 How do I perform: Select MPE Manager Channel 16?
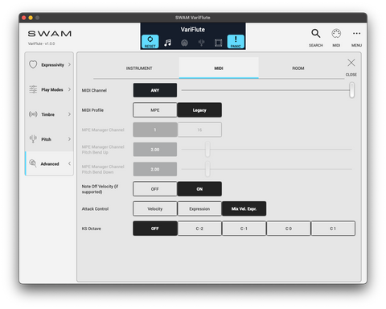[x=199, y=130]
